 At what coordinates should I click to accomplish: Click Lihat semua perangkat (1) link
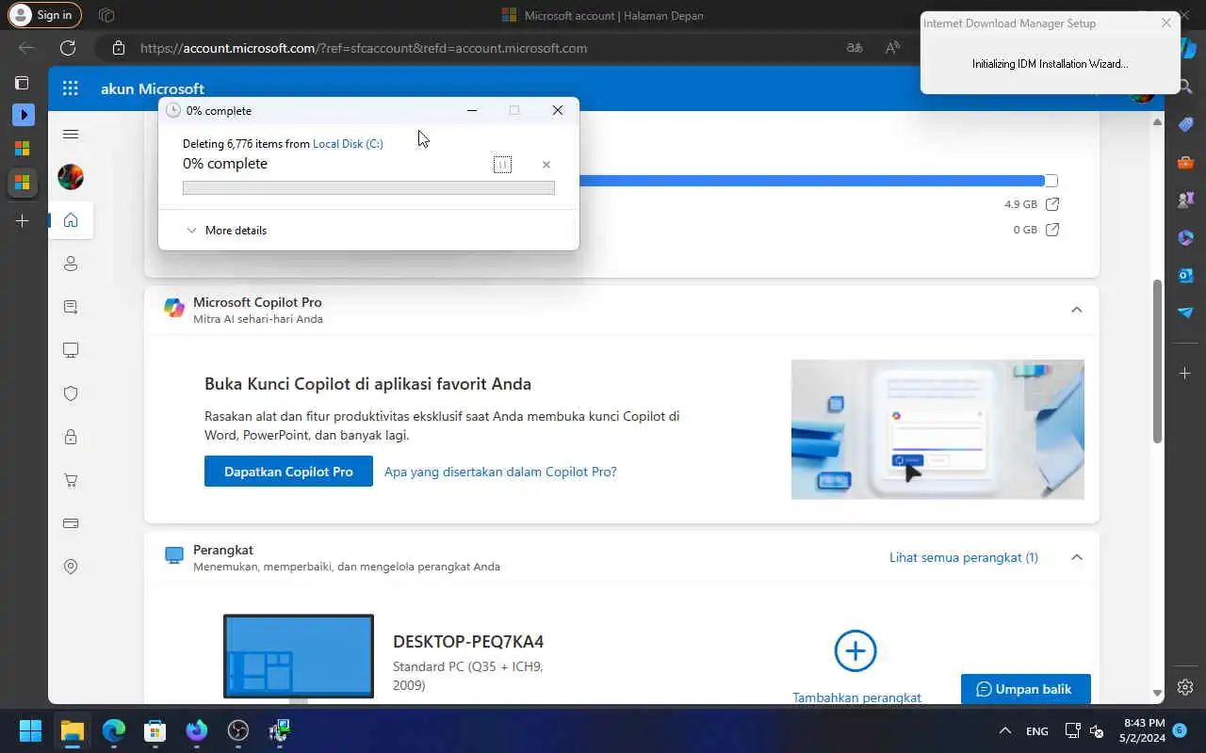point(964,557)
